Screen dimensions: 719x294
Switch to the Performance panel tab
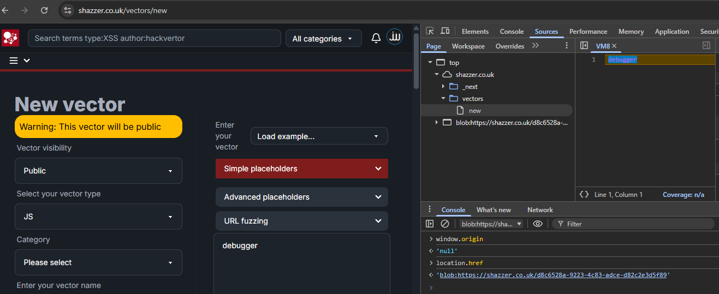click(588, 32)
